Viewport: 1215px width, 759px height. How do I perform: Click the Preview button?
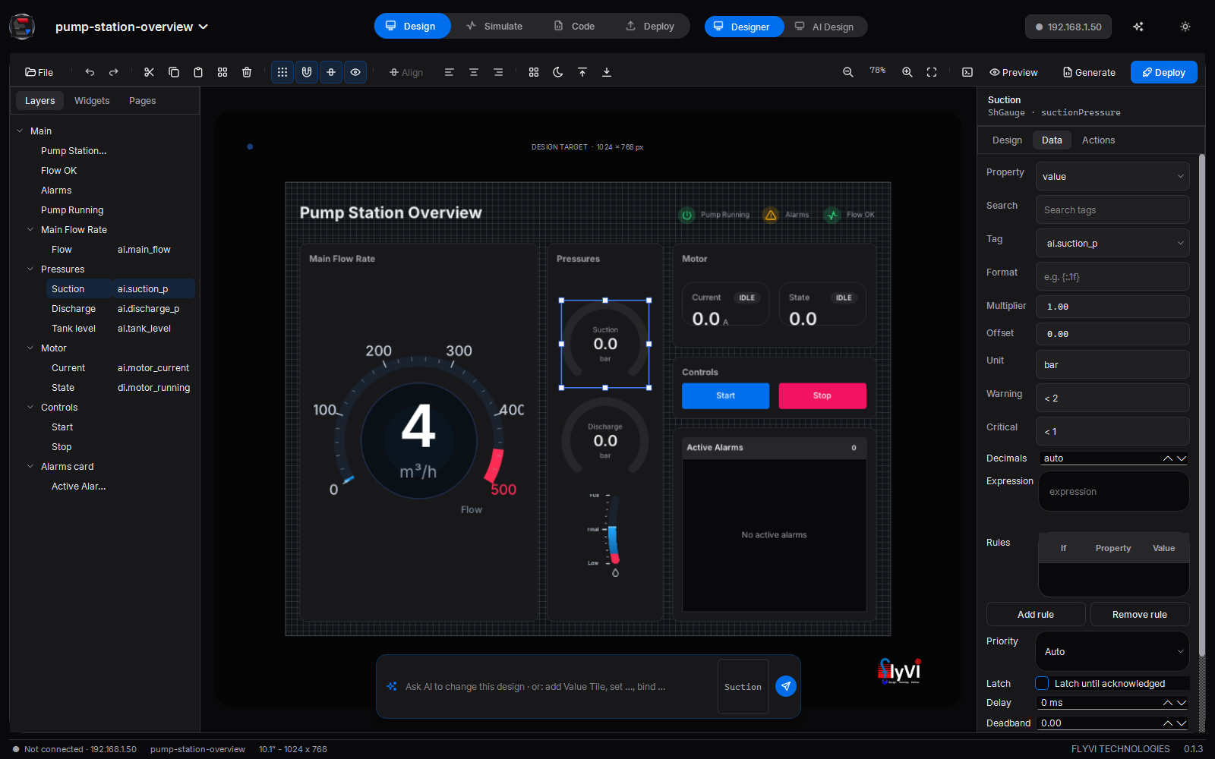tap(1013, 72)
